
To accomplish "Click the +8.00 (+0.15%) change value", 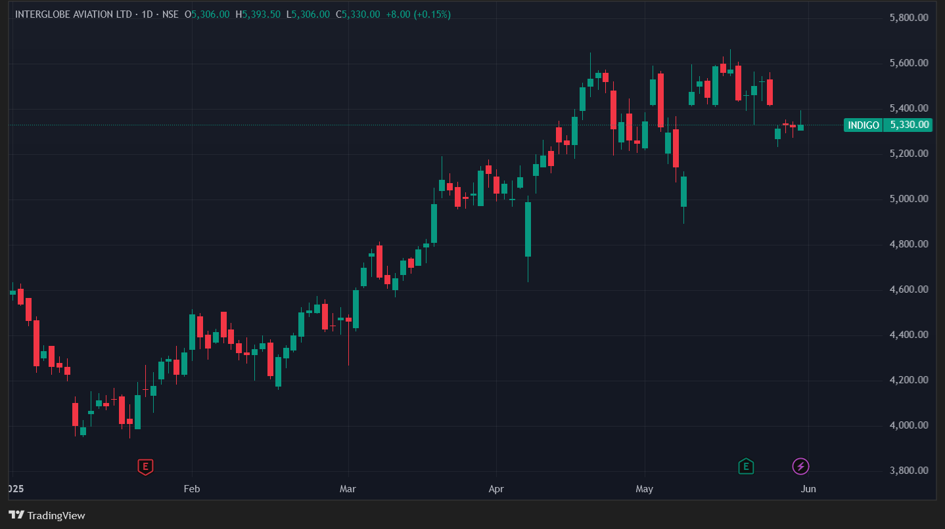I will [418, 14].
